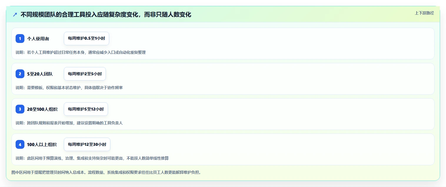Click the footer text starting 图中区间用于提醒
The width and height of the screenshot is (446, 187).
(106, 172)
